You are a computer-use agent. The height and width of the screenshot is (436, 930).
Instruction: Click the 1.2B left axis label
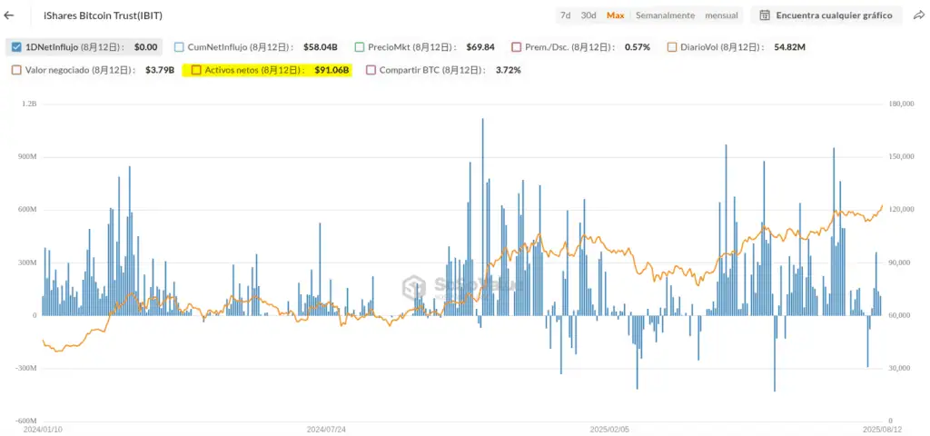30,104
